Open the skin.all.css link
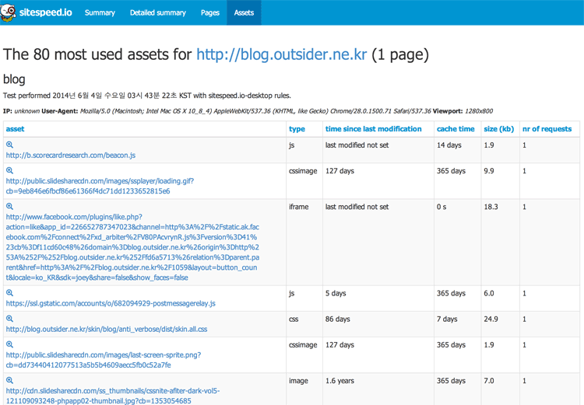This screenshot has height=405, width=584. tap(107, 329)
